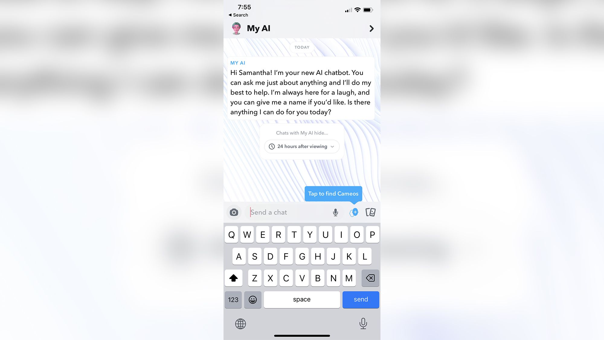
Task: Tap the emoji keyboard toggle button
Action: click(253, 299)
